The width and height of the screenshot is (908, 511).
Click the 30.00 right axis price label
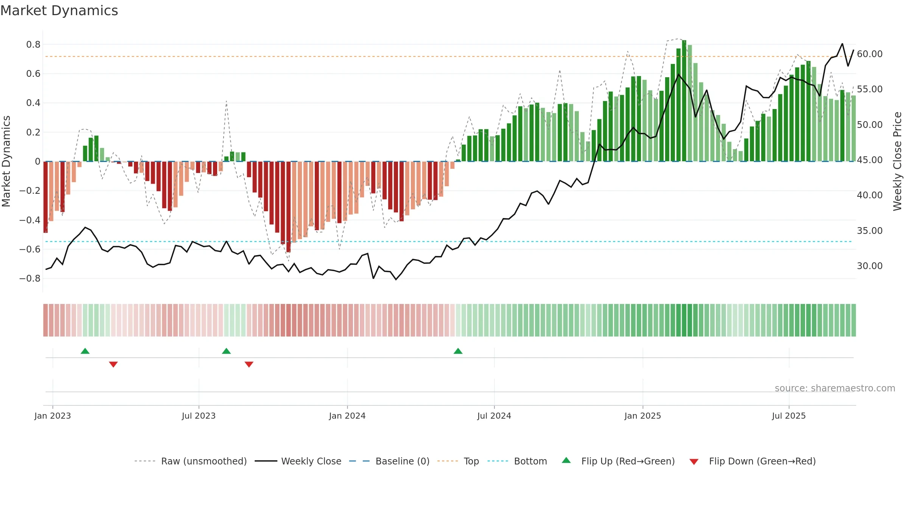pos(870,266)
